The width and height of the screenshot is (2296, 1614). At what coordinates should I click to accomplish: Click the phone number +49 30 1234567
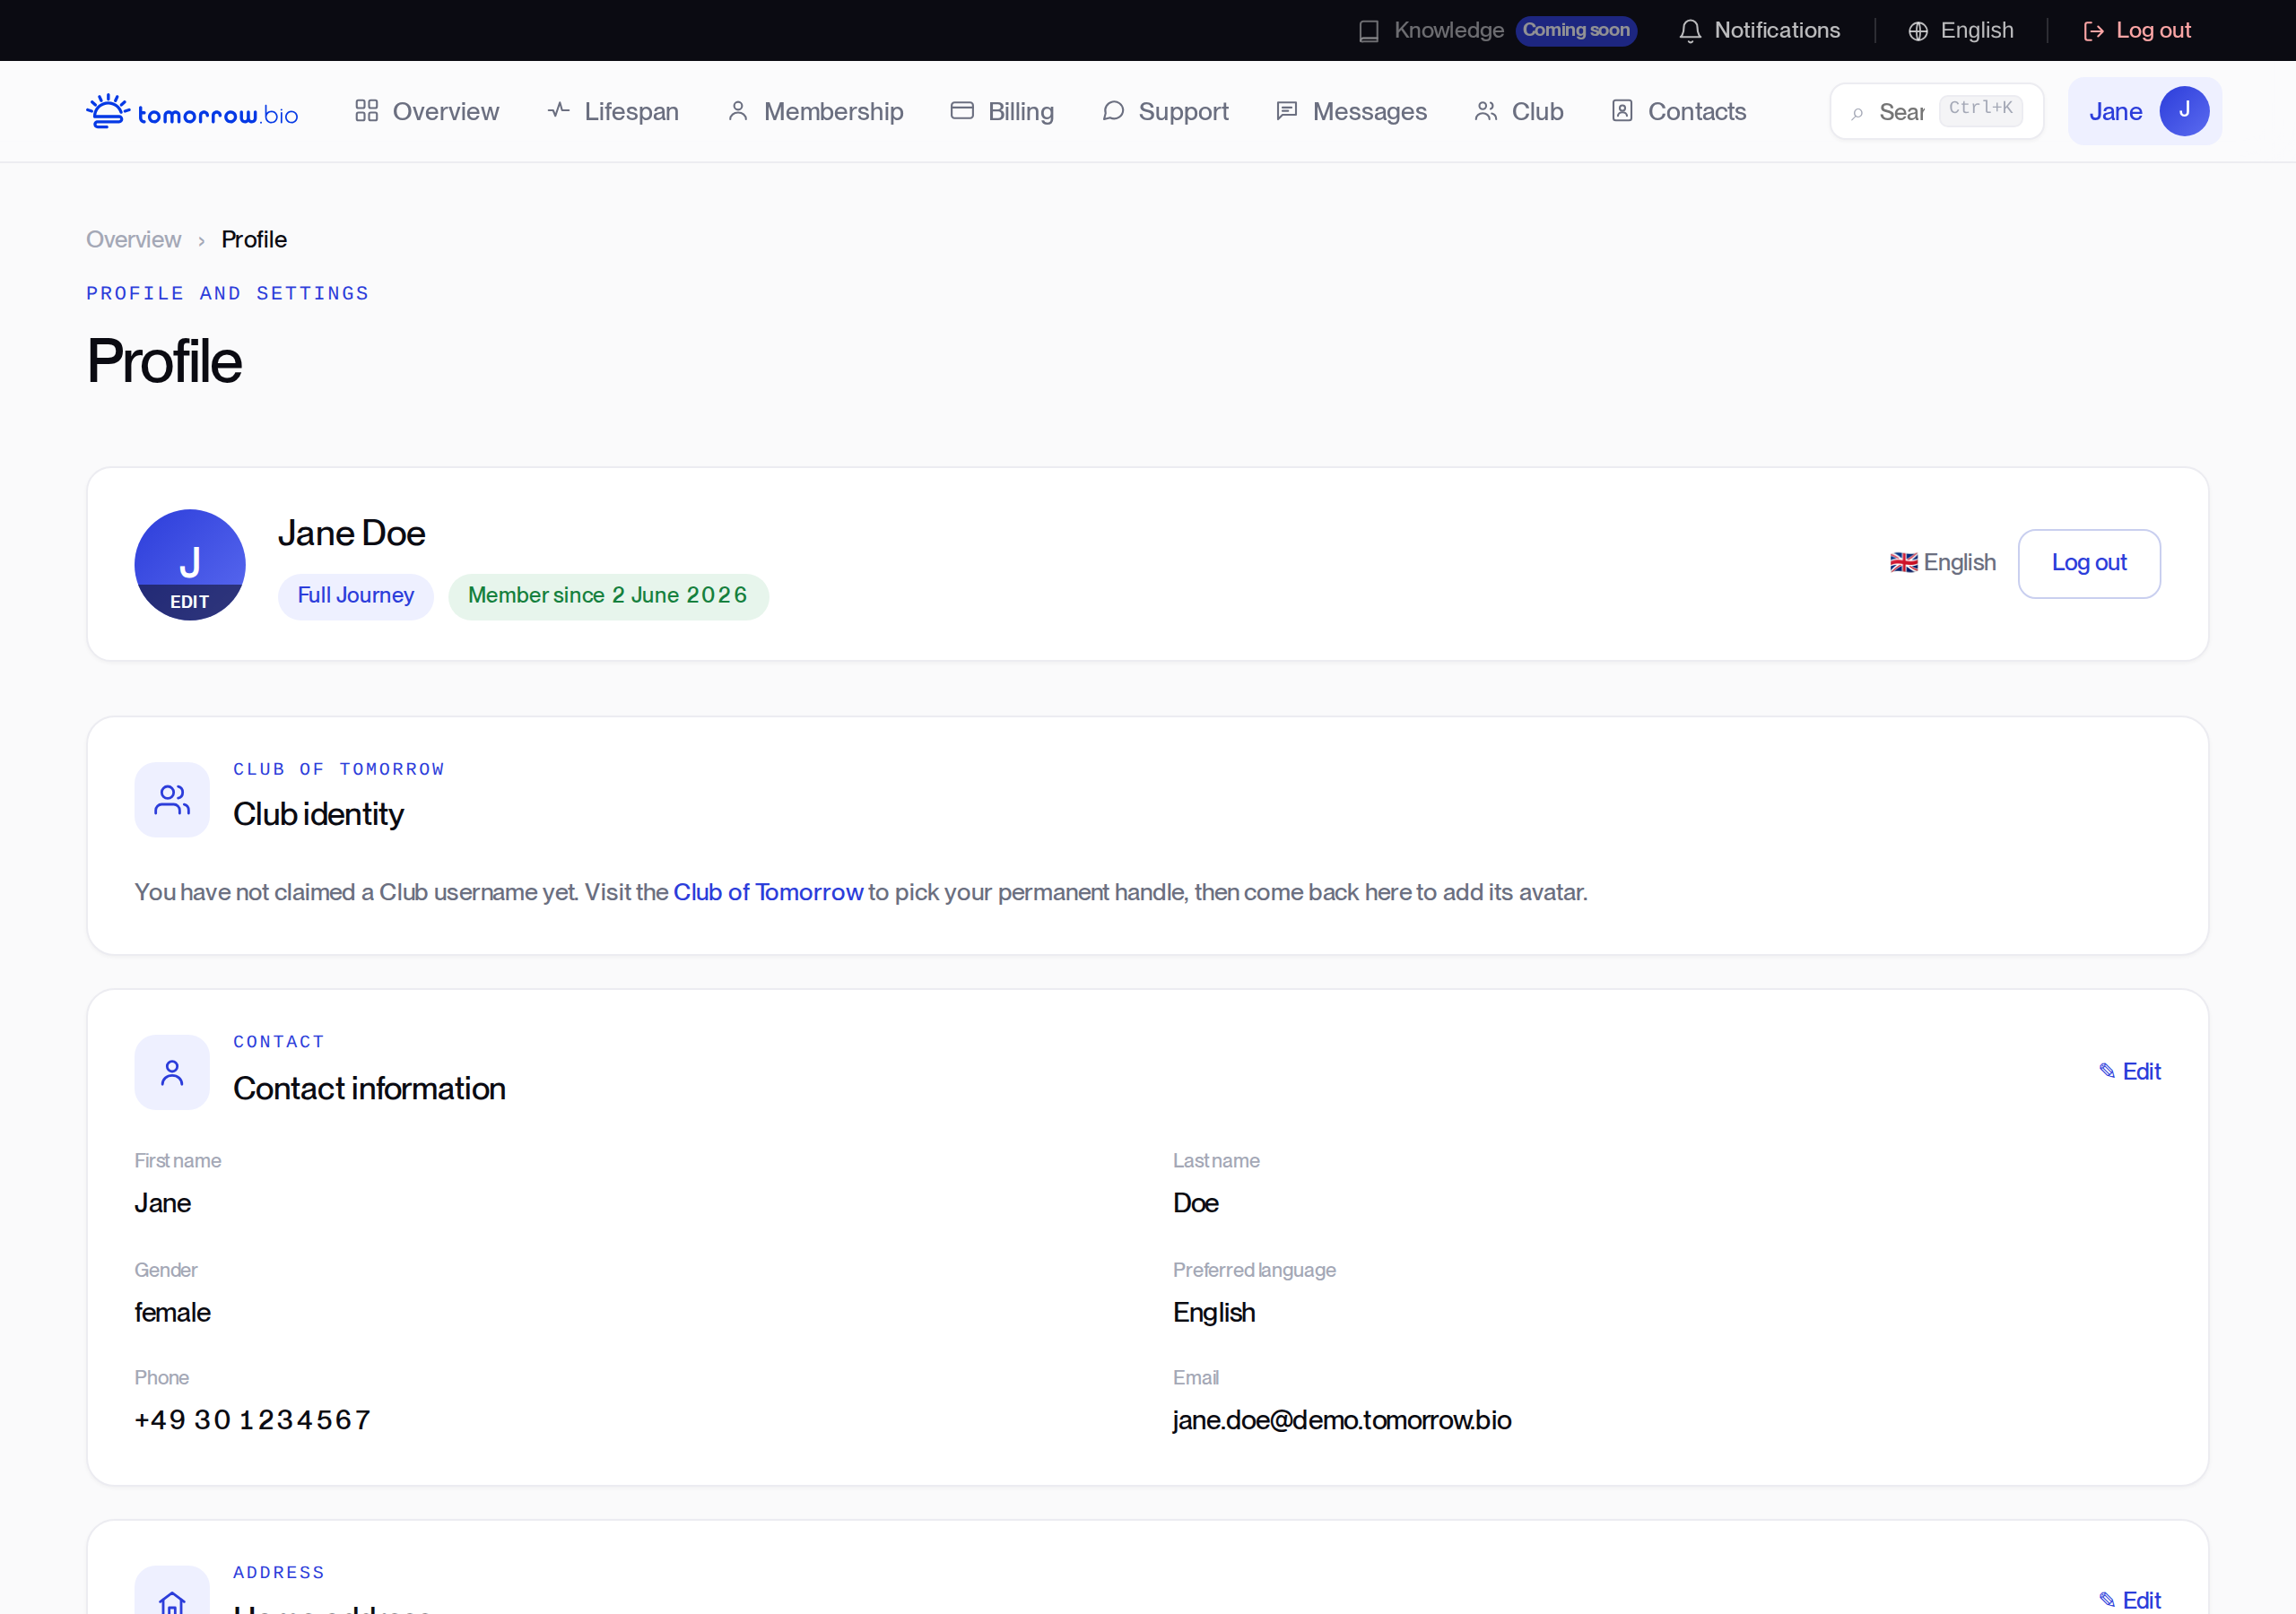(253, 1421)
